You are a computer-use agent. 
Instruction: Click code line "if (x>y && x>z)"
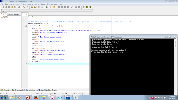click(x=39, y=48)
